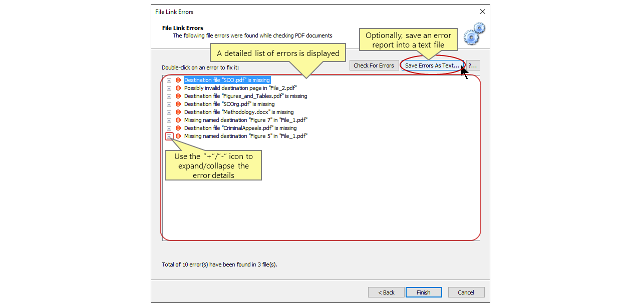The image size is (641, 308).
Task: Click the error icon beside "Methodology.docx"
Action: [178, 112]
